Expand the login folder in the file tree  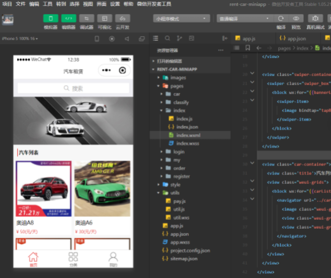pos(179,151)
